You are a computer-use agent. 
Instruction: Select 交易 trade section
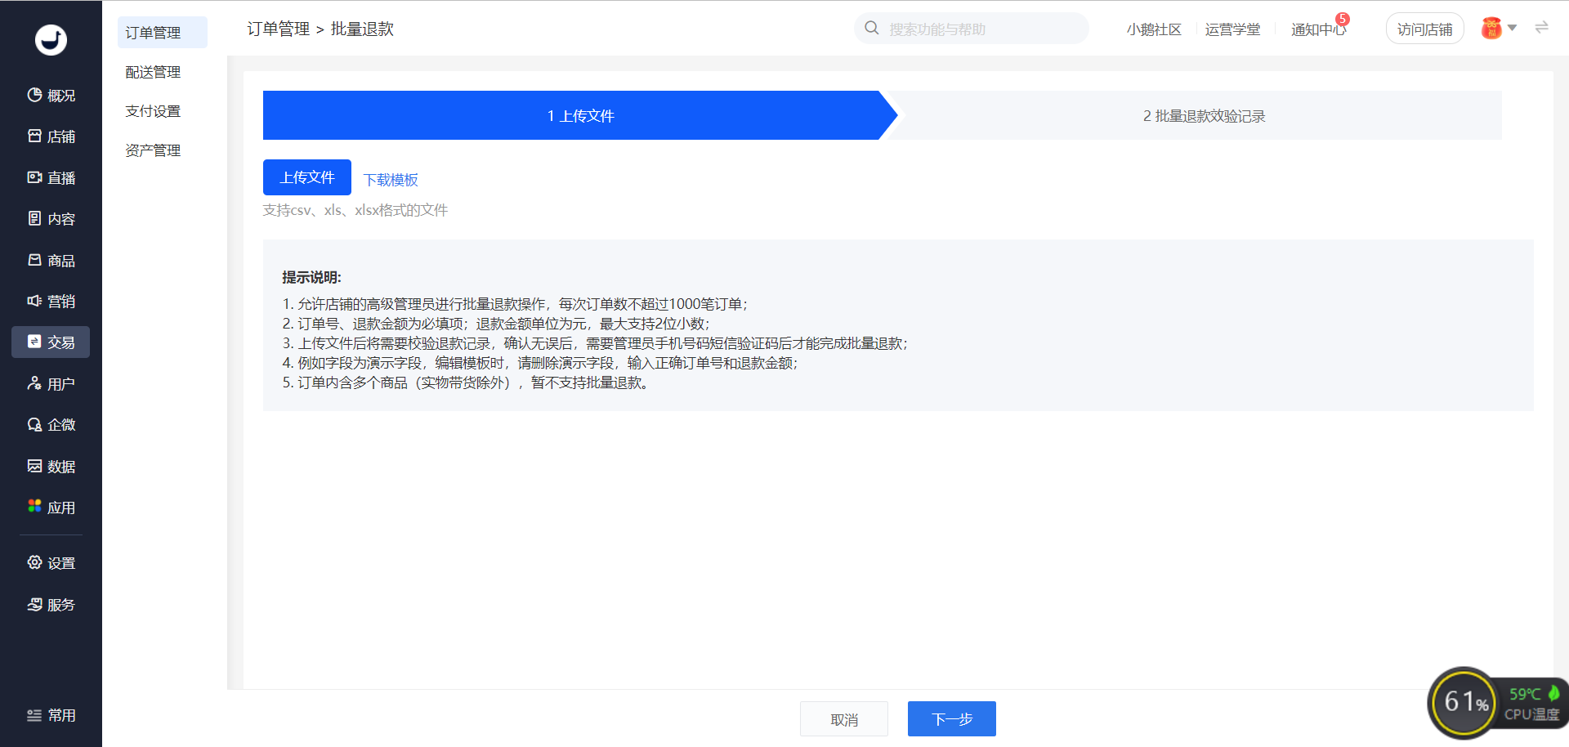[x=51, y=342]
